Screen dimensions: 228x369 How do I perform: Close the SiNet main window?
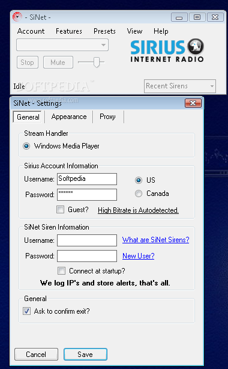point(215,17)
